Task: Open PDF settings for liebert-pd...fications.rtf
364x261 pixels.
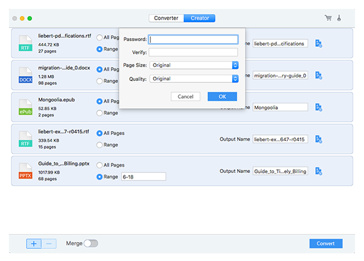Action: tap(318, 43)
